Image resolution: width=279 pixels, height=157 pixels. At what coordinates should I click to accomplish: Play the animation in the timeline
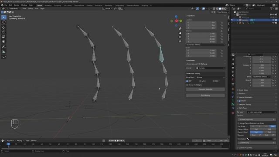[118, 141]
